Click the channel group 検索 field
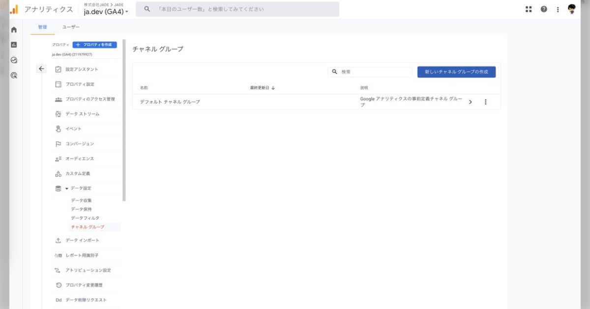This screenshot has width=590, height=309. (374, 72)
